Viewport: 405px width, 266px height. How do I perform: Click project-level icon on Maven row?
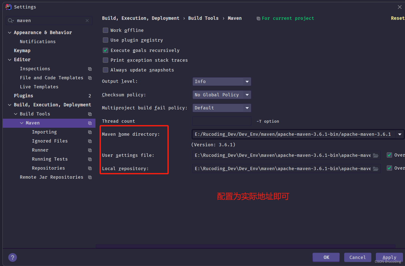(90, 123)
